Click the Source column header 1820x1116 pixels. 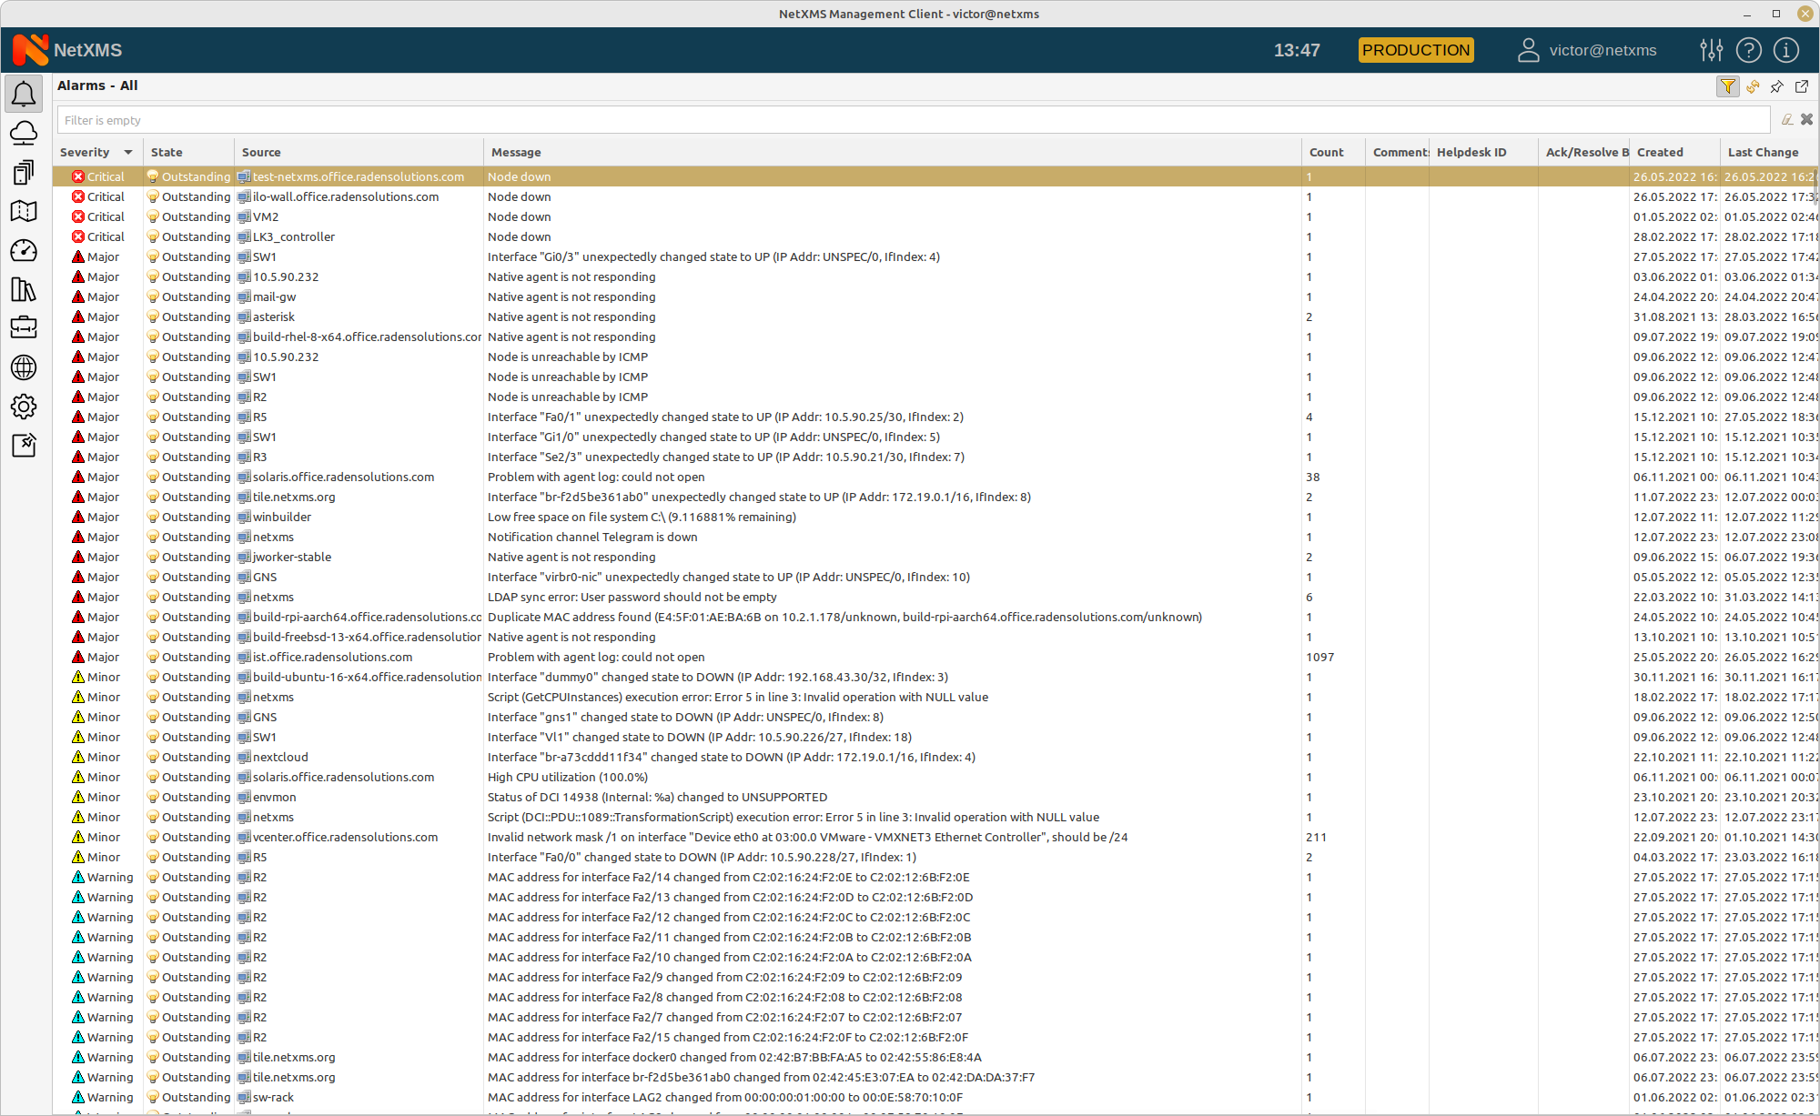click(x=261, y=152)
